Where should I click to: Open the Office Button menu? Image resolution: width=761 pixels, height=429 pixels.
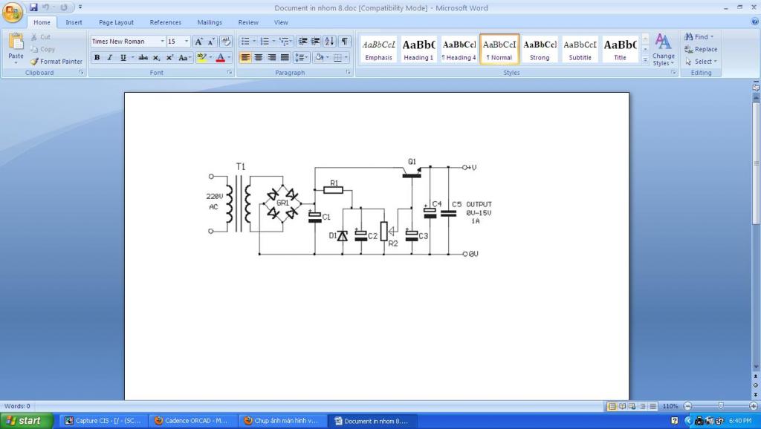(x=13, y=12)
